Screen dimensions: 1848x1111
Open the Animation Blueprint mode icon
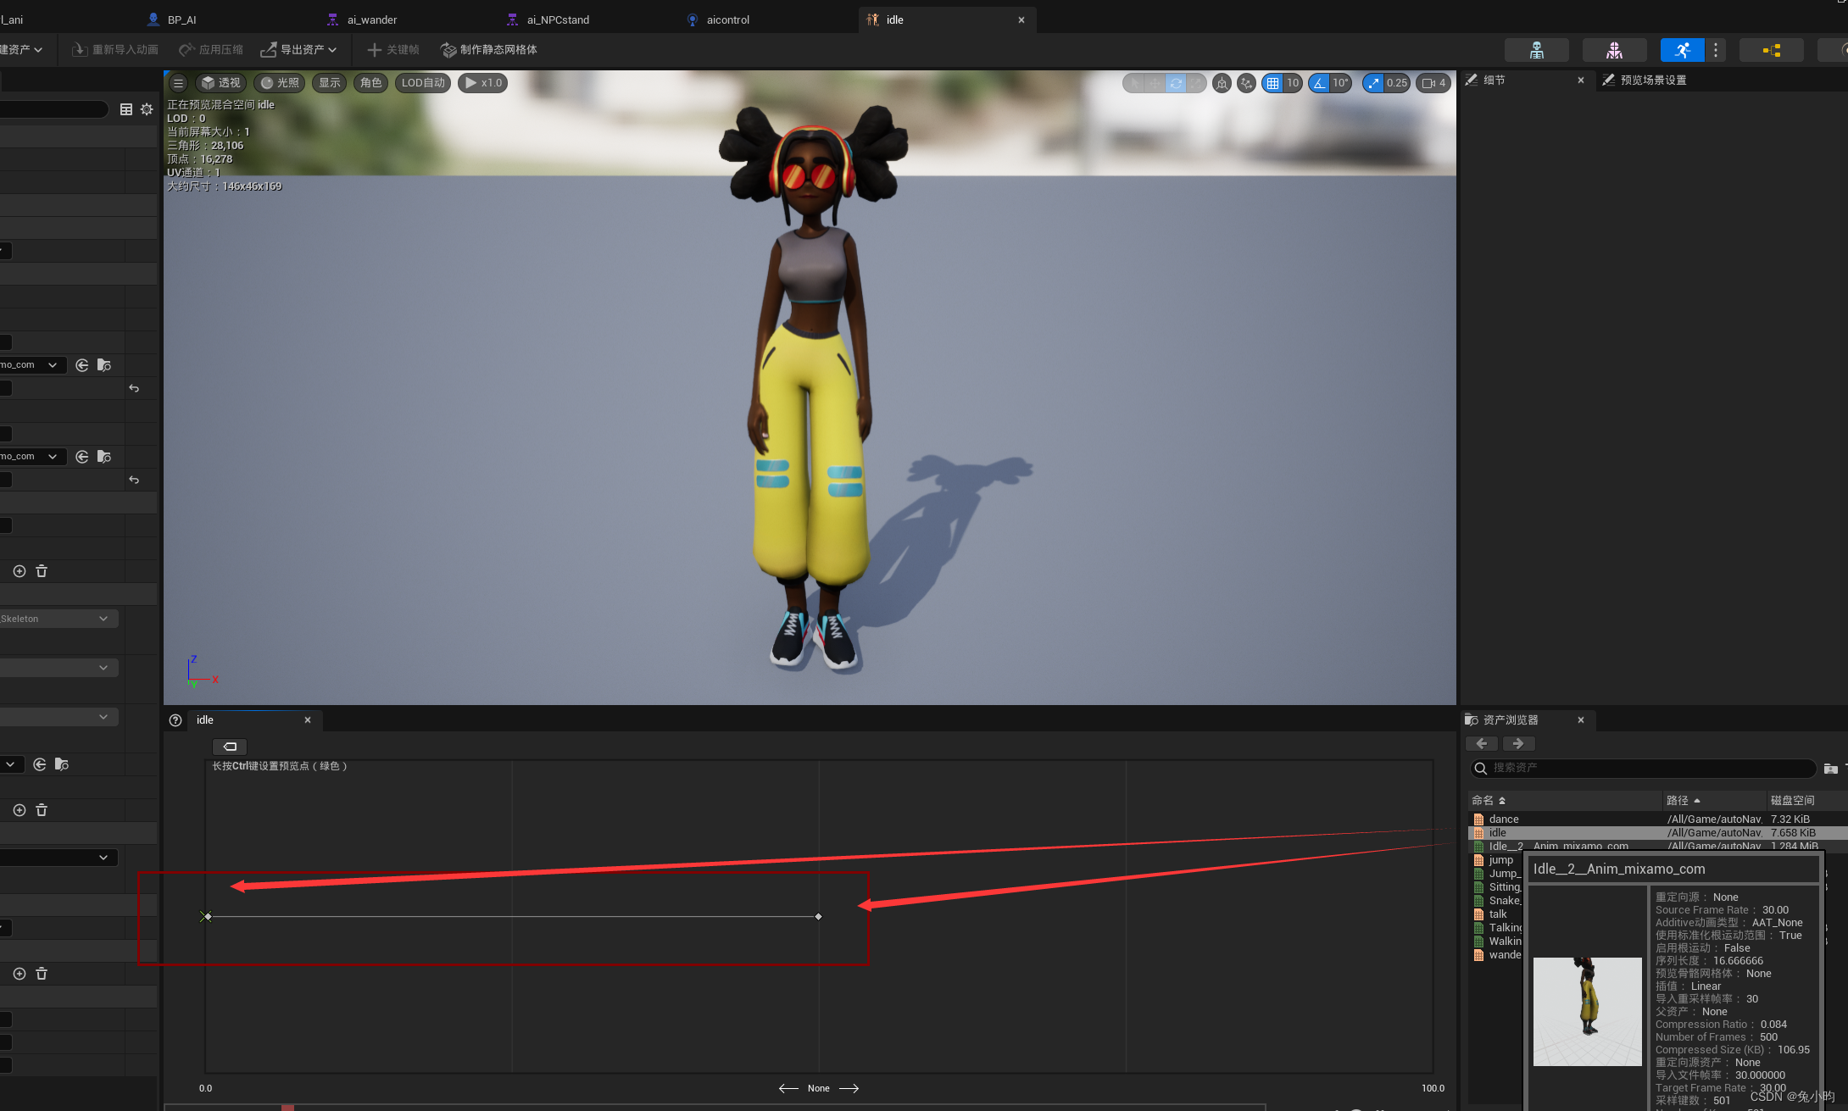(1771, 50)
